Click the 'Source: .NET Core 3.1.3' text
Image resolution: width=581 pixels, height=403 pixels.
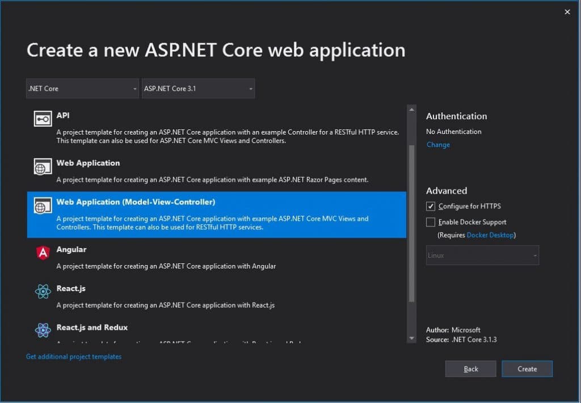point(461,339)
